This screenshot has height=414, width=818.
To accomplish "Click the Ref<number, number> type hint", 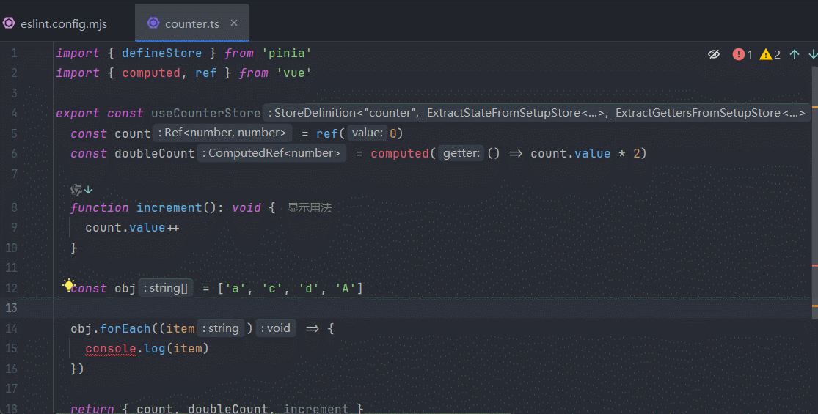I will pyautogui.click(x=223, y=133).
